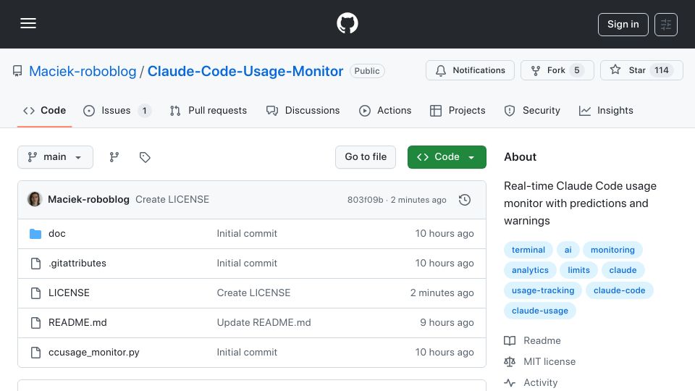Select the usage-tracking topic tag

pyautogui.click(x=543, y=291)
